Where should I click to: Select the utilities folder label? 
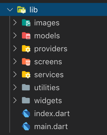(x=47, y=88)
